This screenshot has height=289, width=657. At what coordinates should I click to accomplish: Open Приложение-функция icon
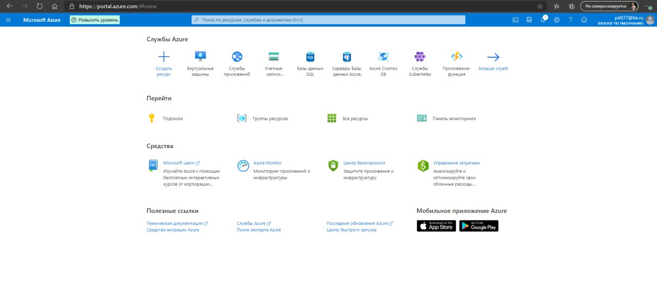point(456,57)
